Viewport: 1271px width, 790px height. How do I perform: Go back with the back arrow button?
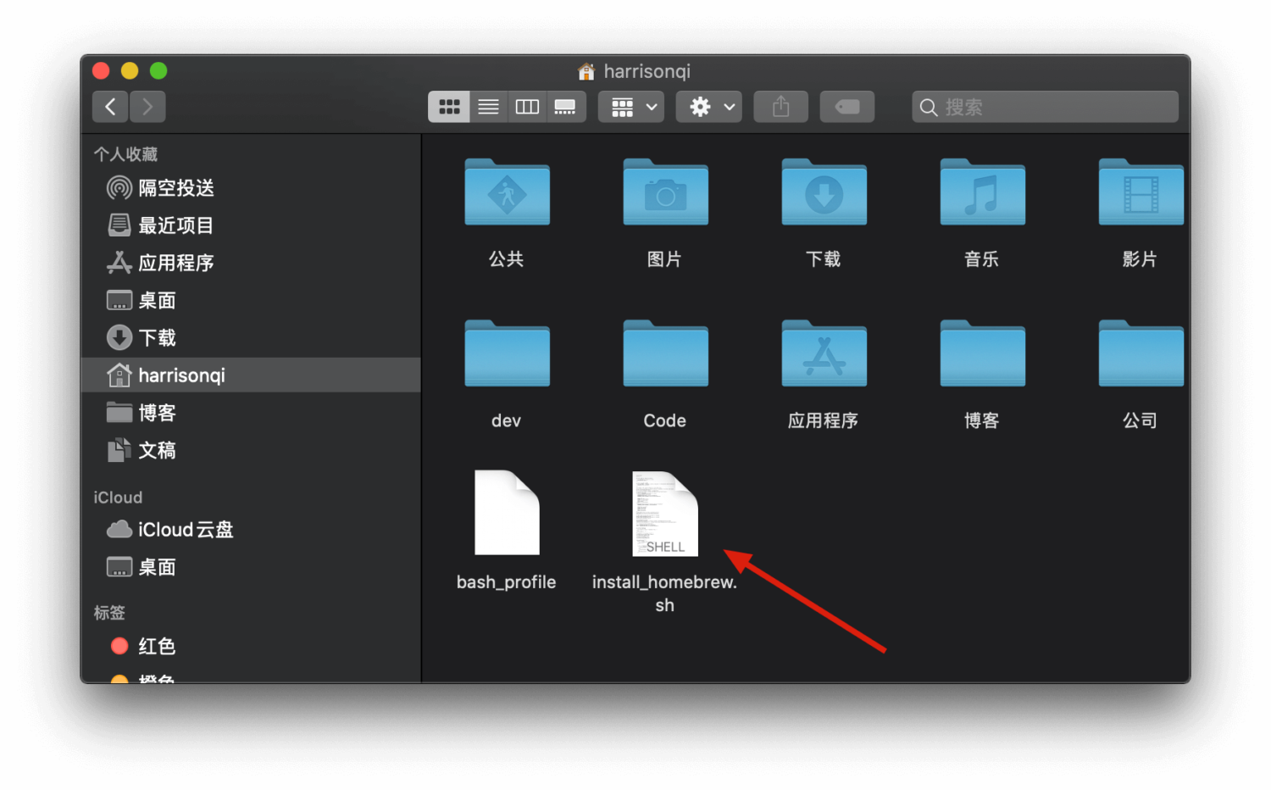110,107
